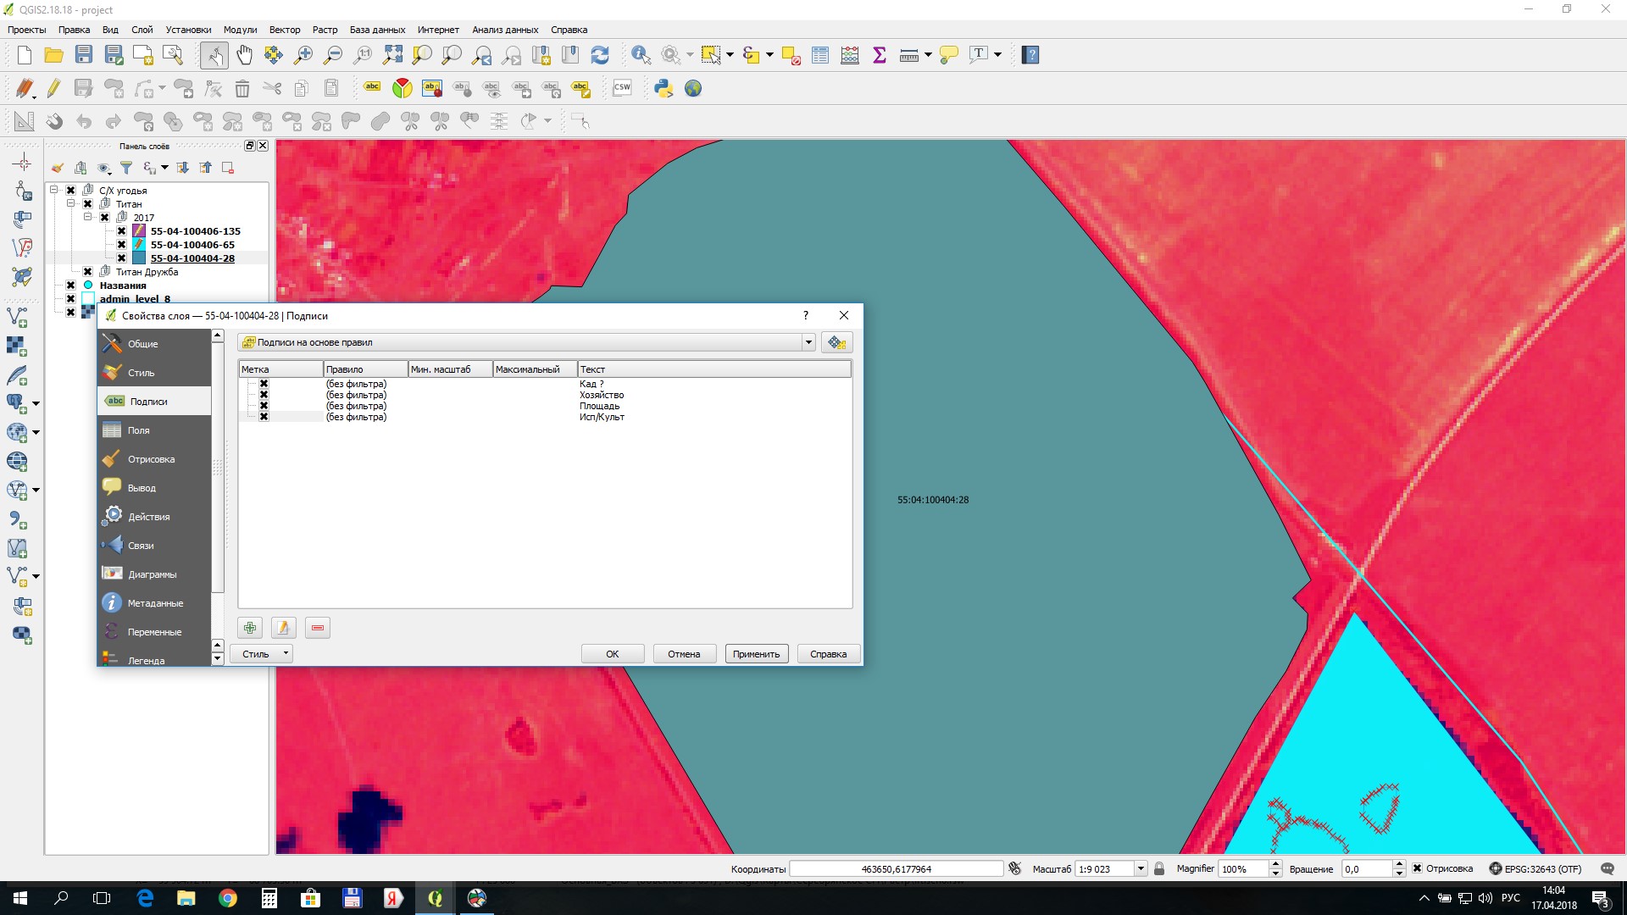This screenshot has height=915, width=1627.
Task: Click the QGIS taskbar icon on Windows bar
Action: (435, 898)
